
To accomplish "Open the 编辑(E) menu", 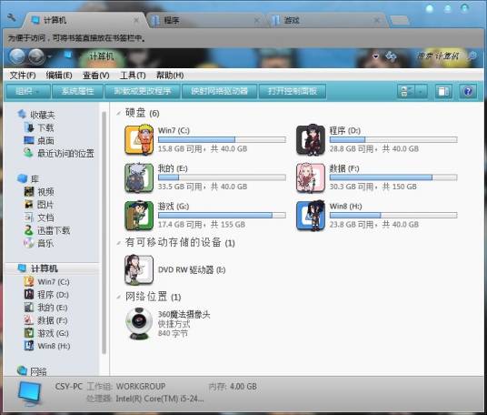I will pyautogui.click(x=59, y=76).
